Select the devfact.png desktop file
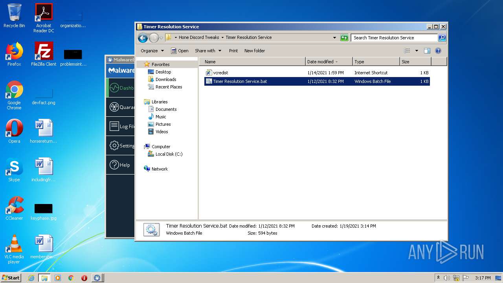The width and height of the screenshot is (503, 283). [x=44, y=96]
